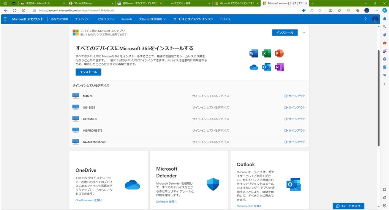Switch to the 価格.com browser tab
The height and width of the screenshot is (210, 389).
[x=140, y=3]
